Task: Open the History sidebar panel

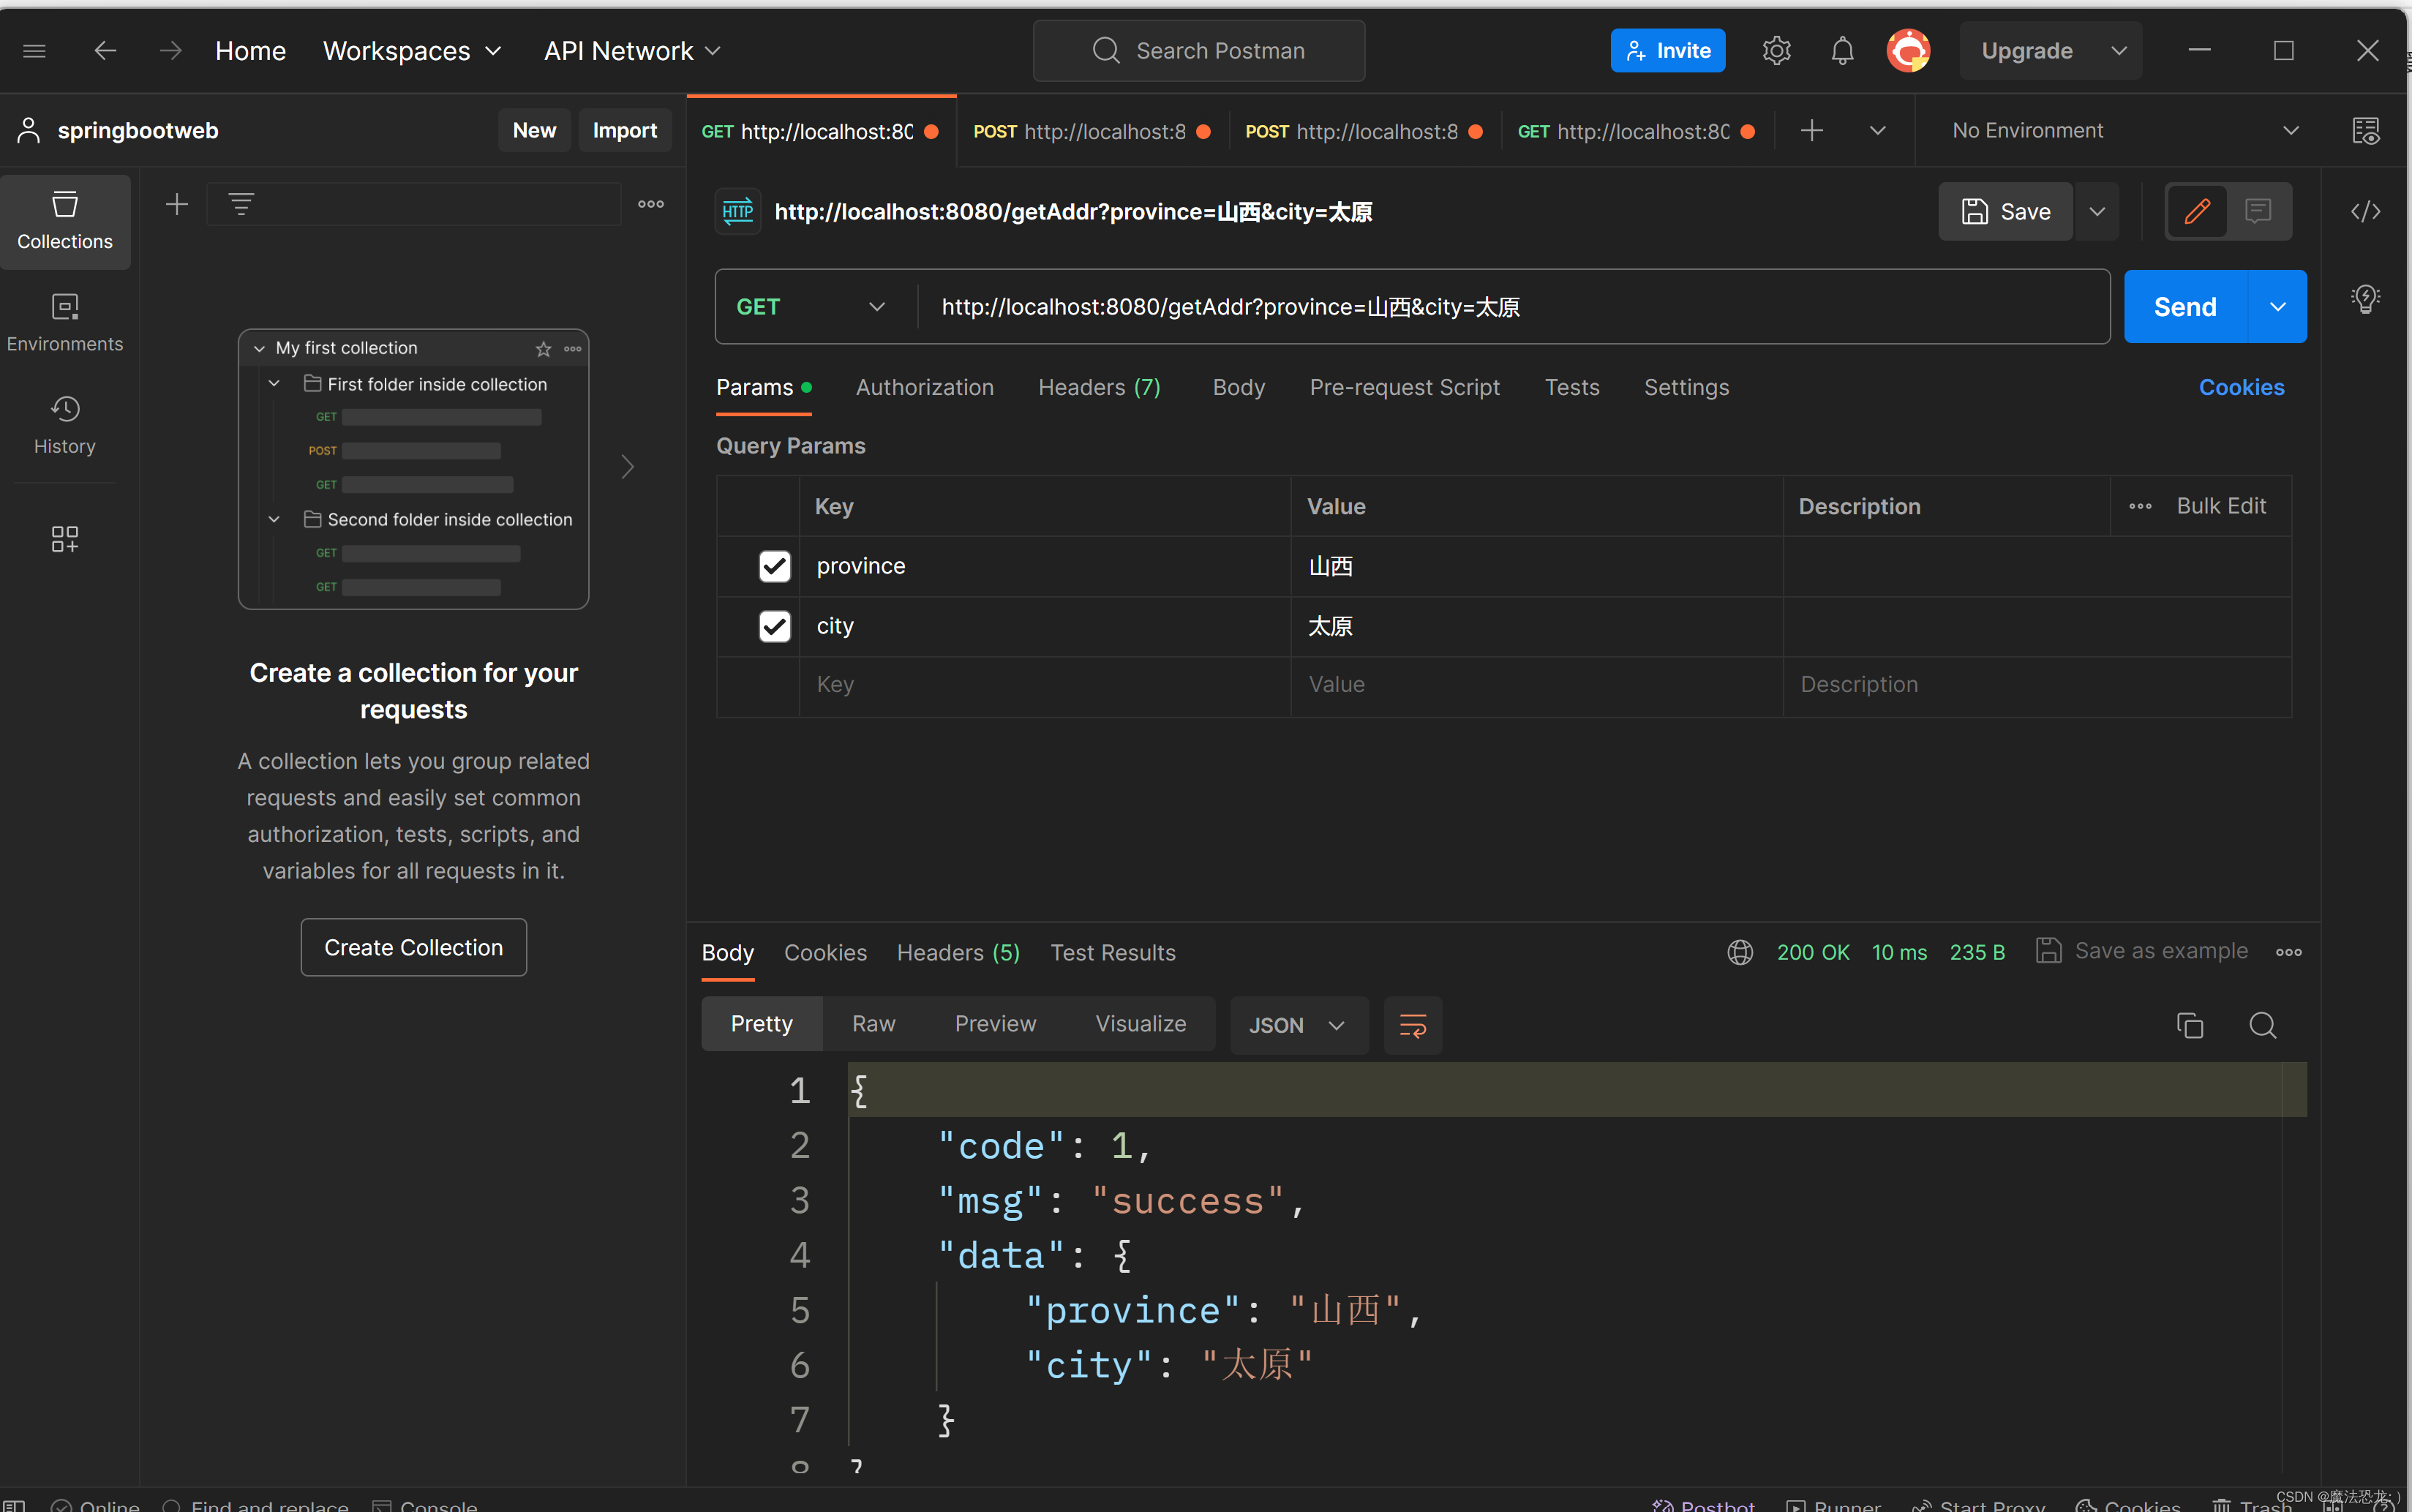Action: 65,424
